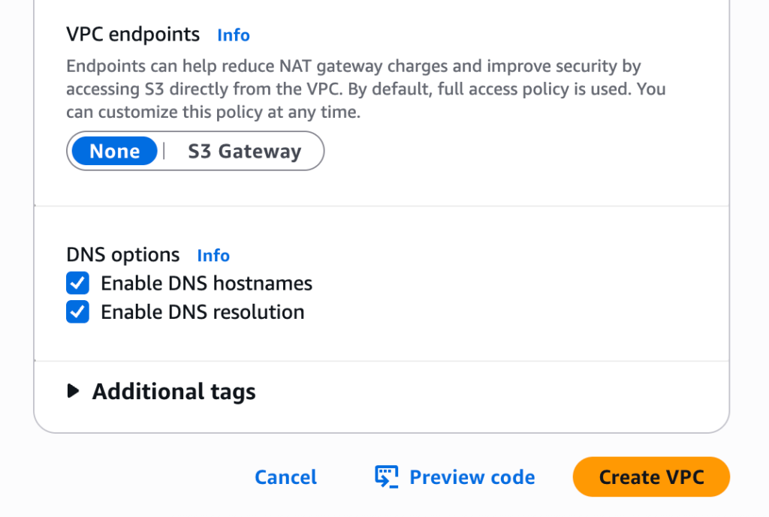This screenshot has width=769, height=517.
Task: Click the VPC endpoints description paragraph
Action: [x=366, y=90]
